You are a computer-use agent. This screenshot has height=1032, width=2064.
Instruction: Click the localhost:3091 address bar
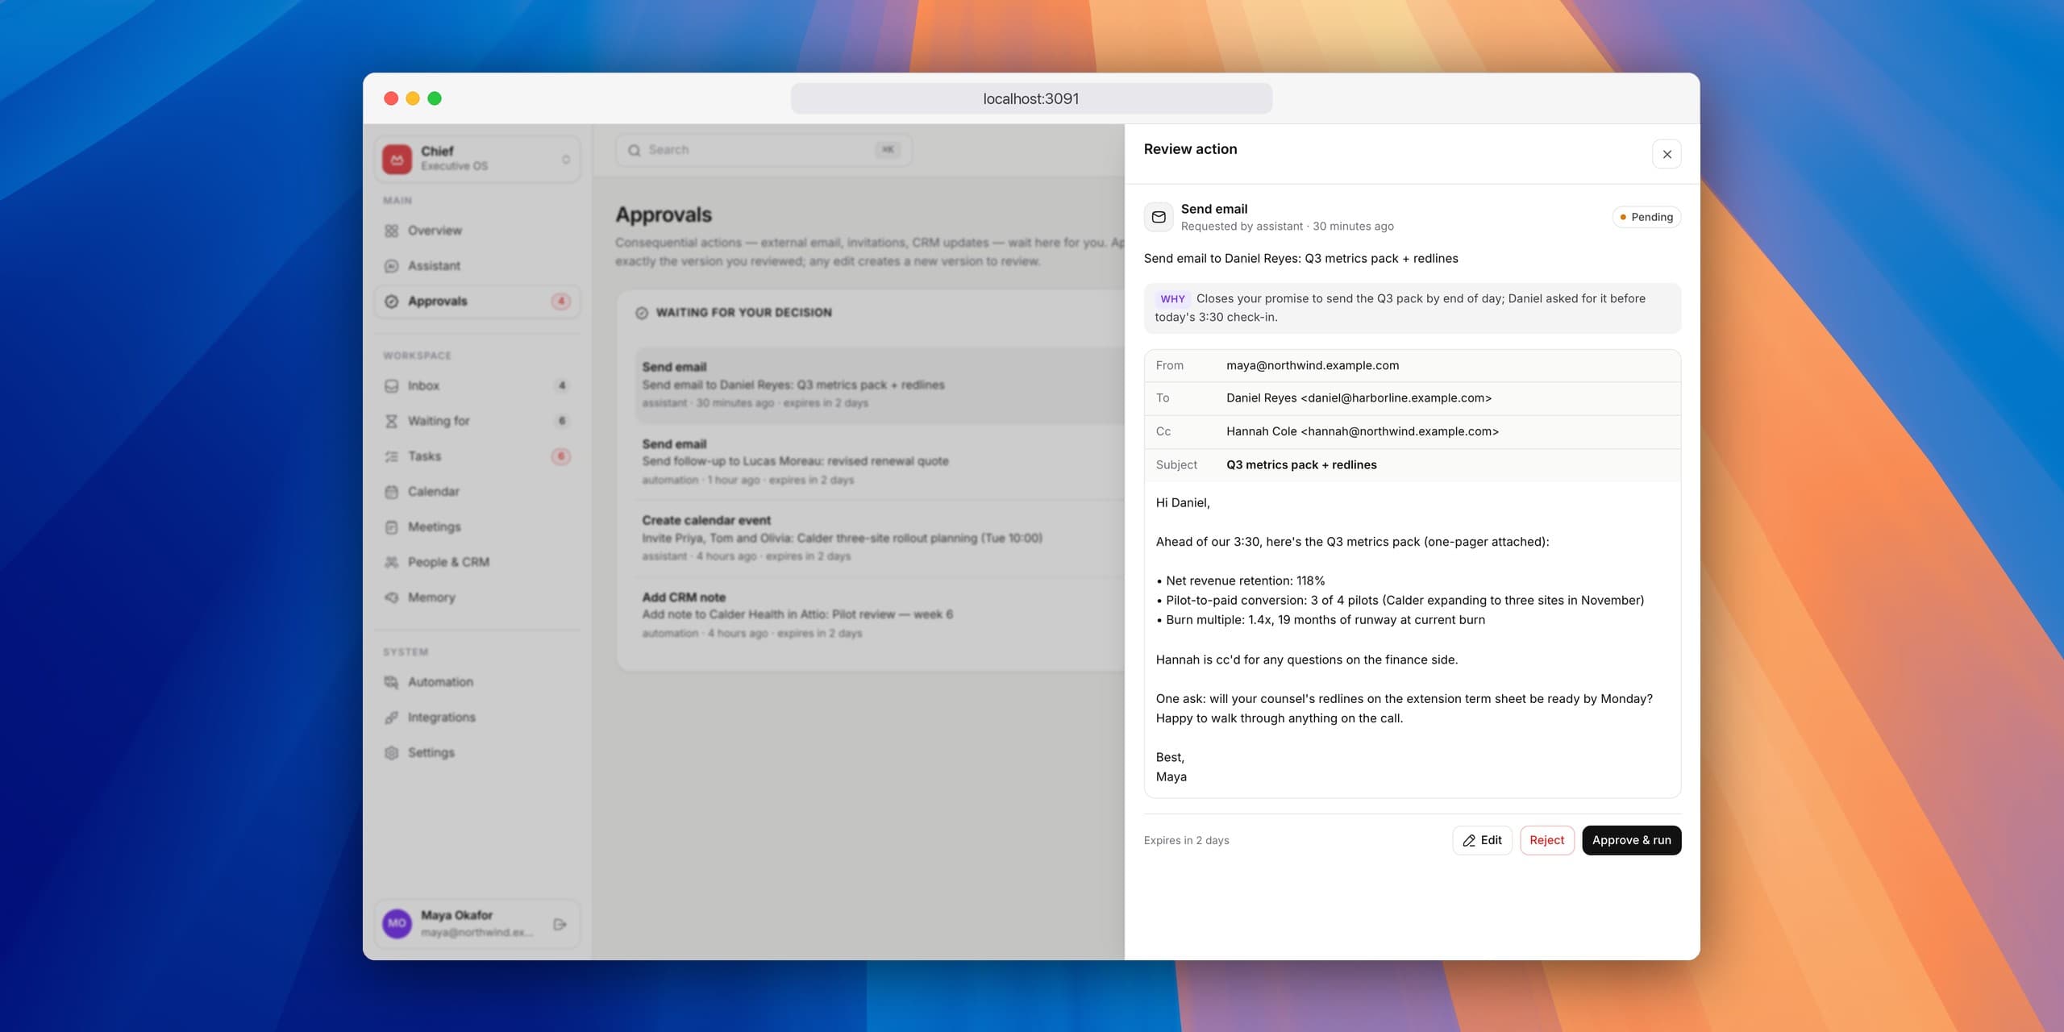(1031, 98)
